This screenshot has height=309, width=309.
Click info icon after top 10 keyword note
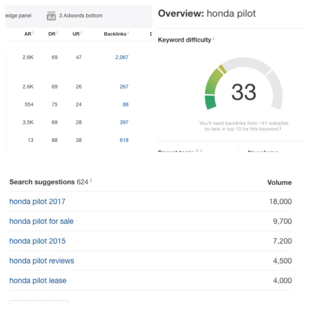(x=280, y=129)
